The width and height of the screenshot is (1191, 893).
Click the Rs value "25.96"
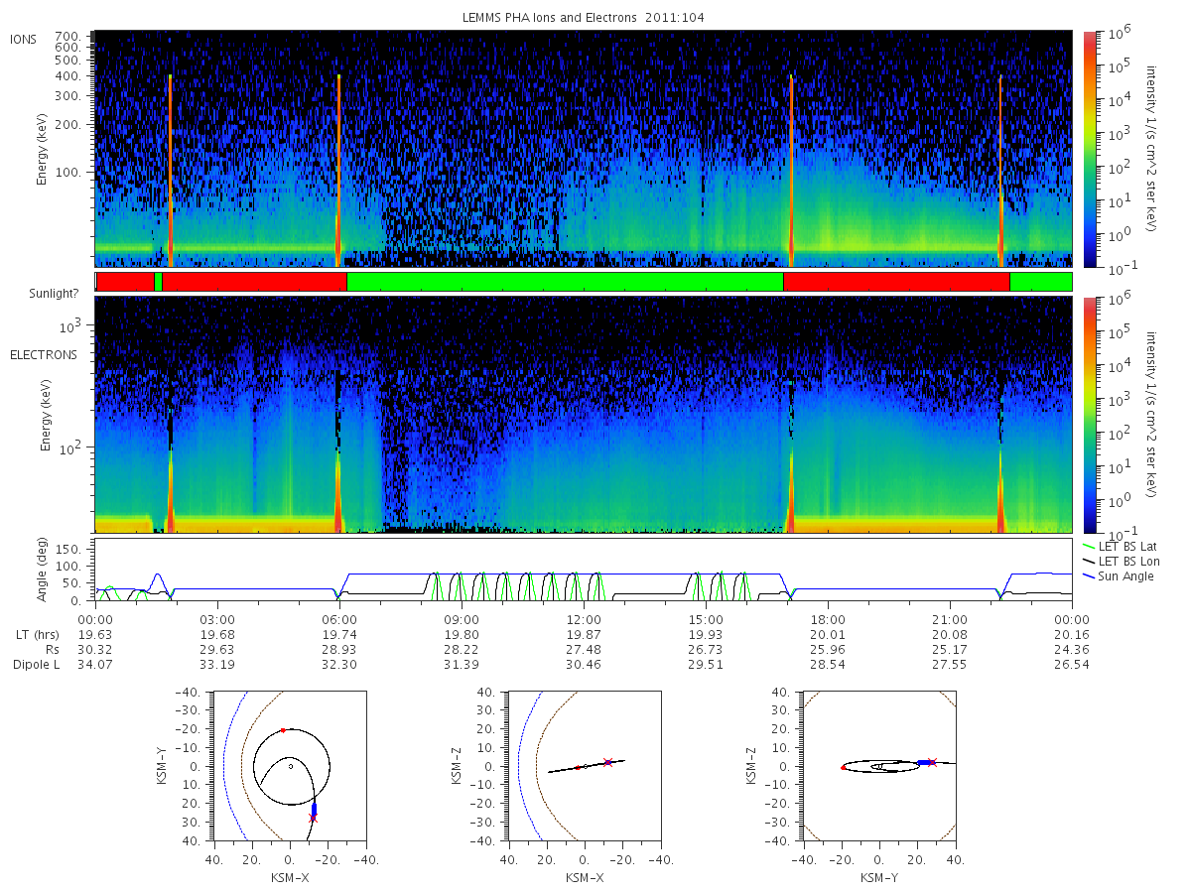828,649
